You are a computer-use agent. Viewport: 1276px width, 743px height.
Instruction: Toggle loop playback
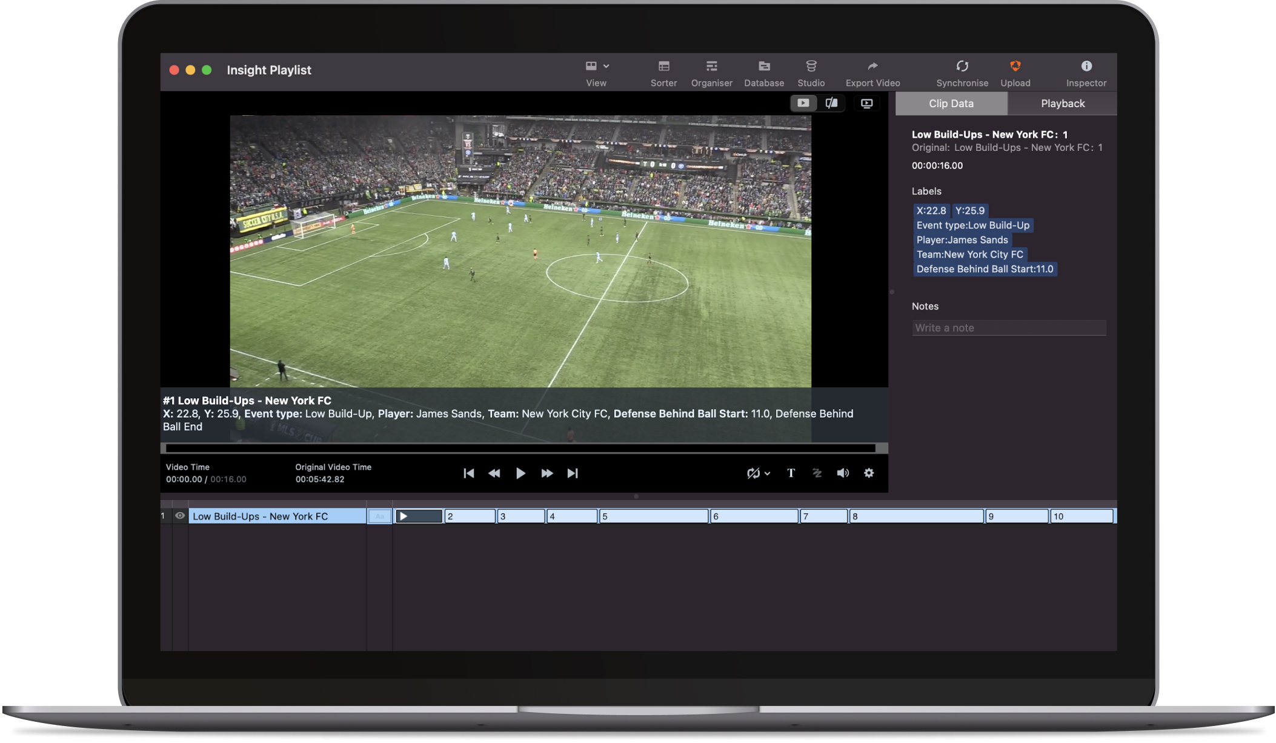tap(753, 473)
